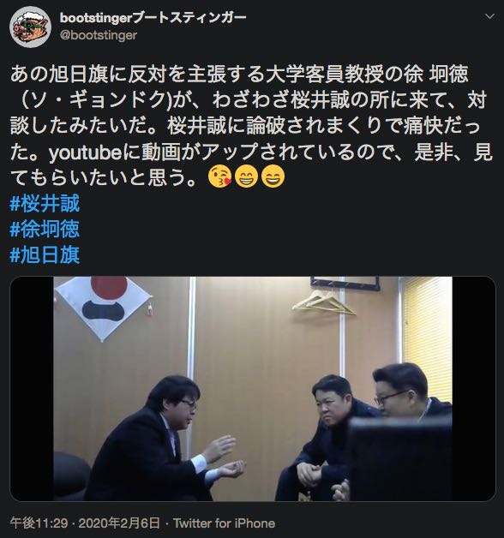This screenshot has width=504, height=538.
Task: Play the embedded video thumbnail
Action: 253,389
